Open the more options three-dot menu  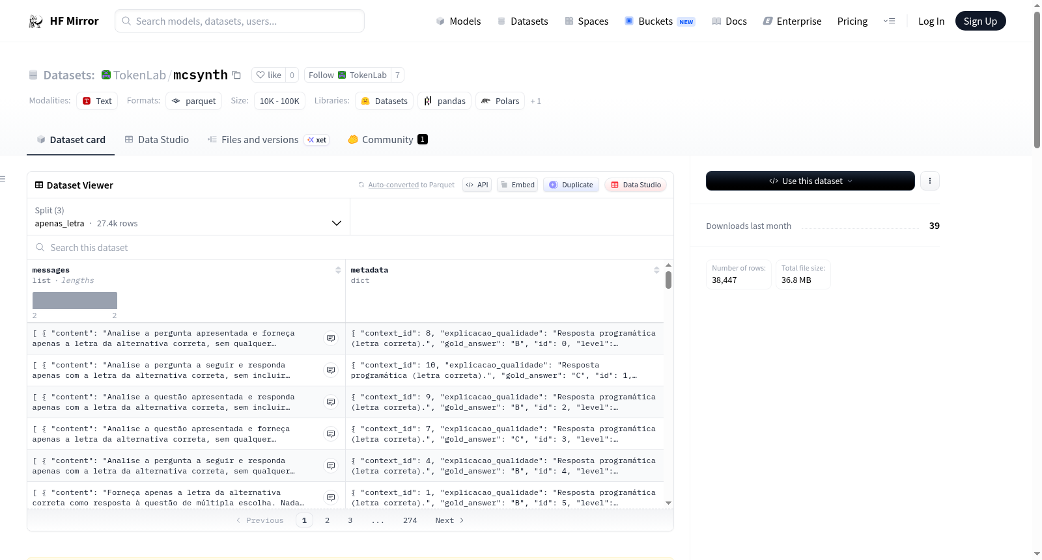tap(930, 181)
